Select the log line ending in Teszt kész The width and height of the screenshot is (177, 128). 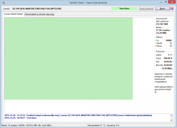[21, 118]
